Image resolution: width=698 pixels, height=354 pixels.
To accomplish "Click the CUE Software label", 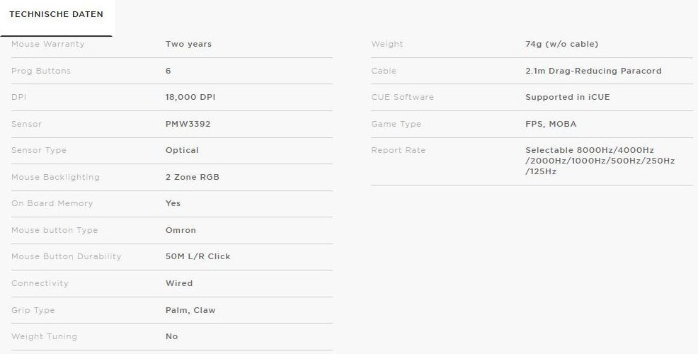I will tap(402, 97).
